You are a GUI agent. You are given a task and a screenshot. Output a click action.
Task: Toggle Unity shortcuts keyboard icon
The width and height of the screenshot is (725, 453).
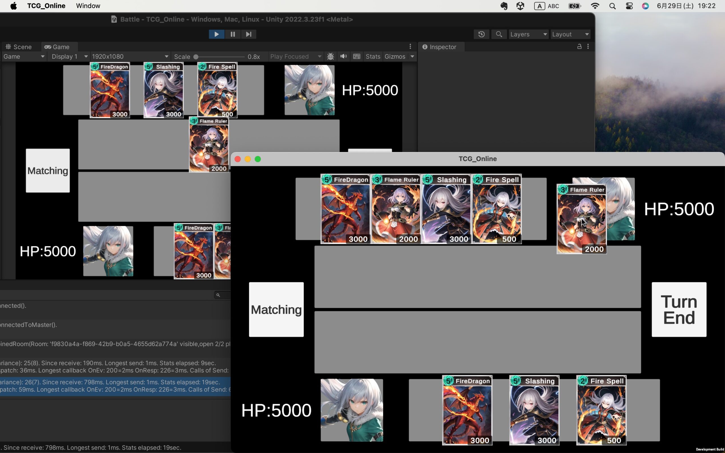(357, 56)
